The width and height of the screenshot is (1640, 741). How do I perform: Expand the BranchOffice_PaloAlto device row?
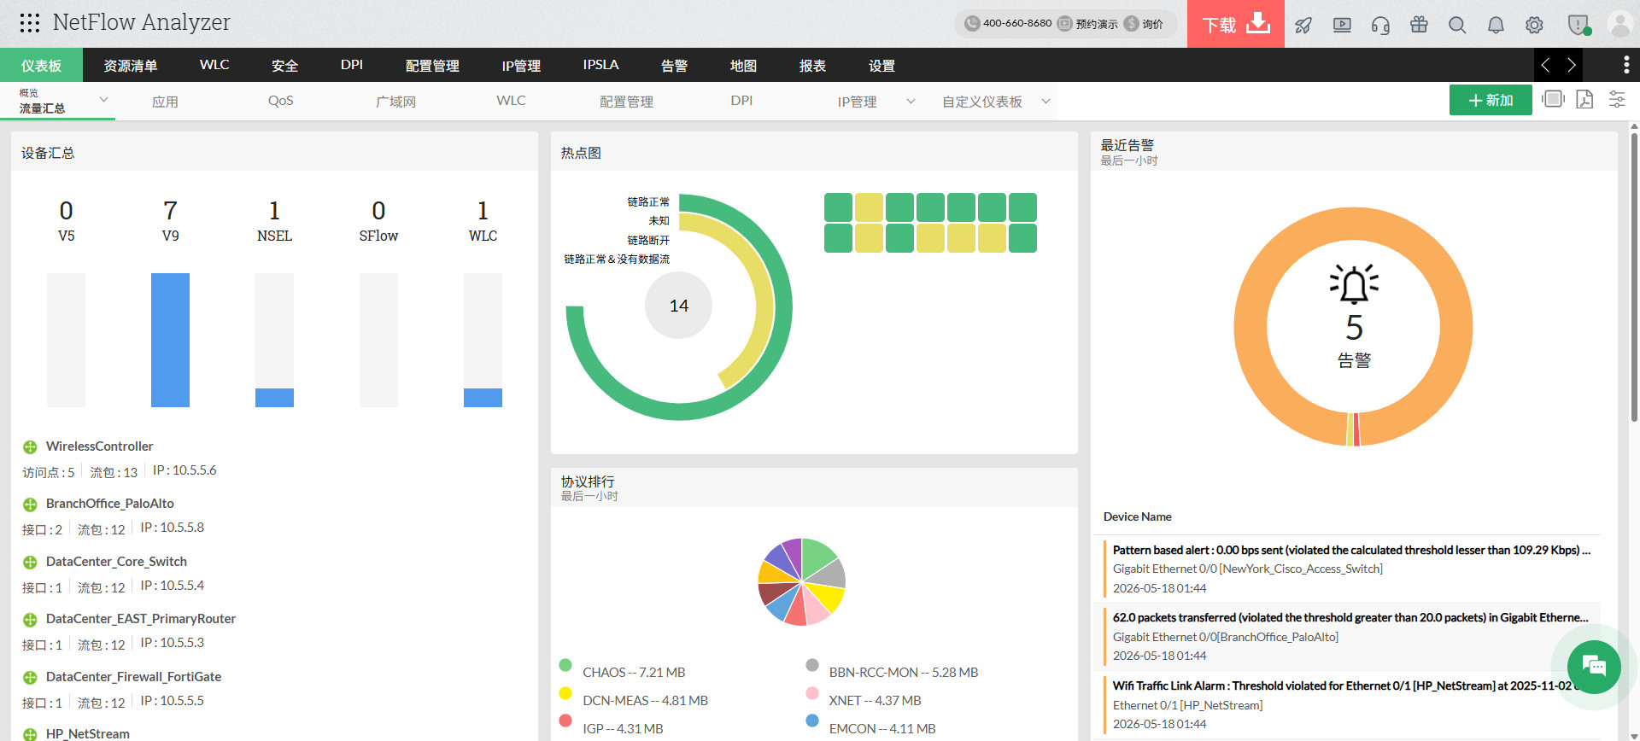point(30,505)
